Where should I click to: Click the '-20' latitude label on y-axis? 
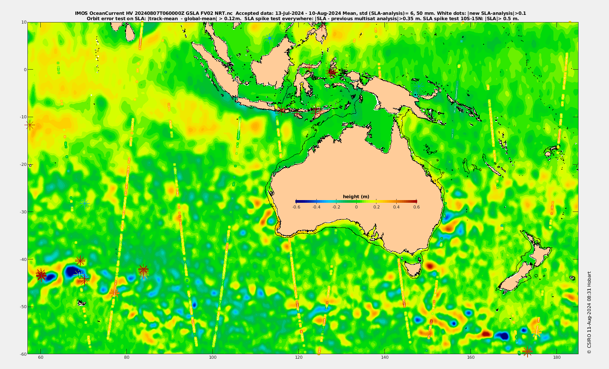point(23,164)
